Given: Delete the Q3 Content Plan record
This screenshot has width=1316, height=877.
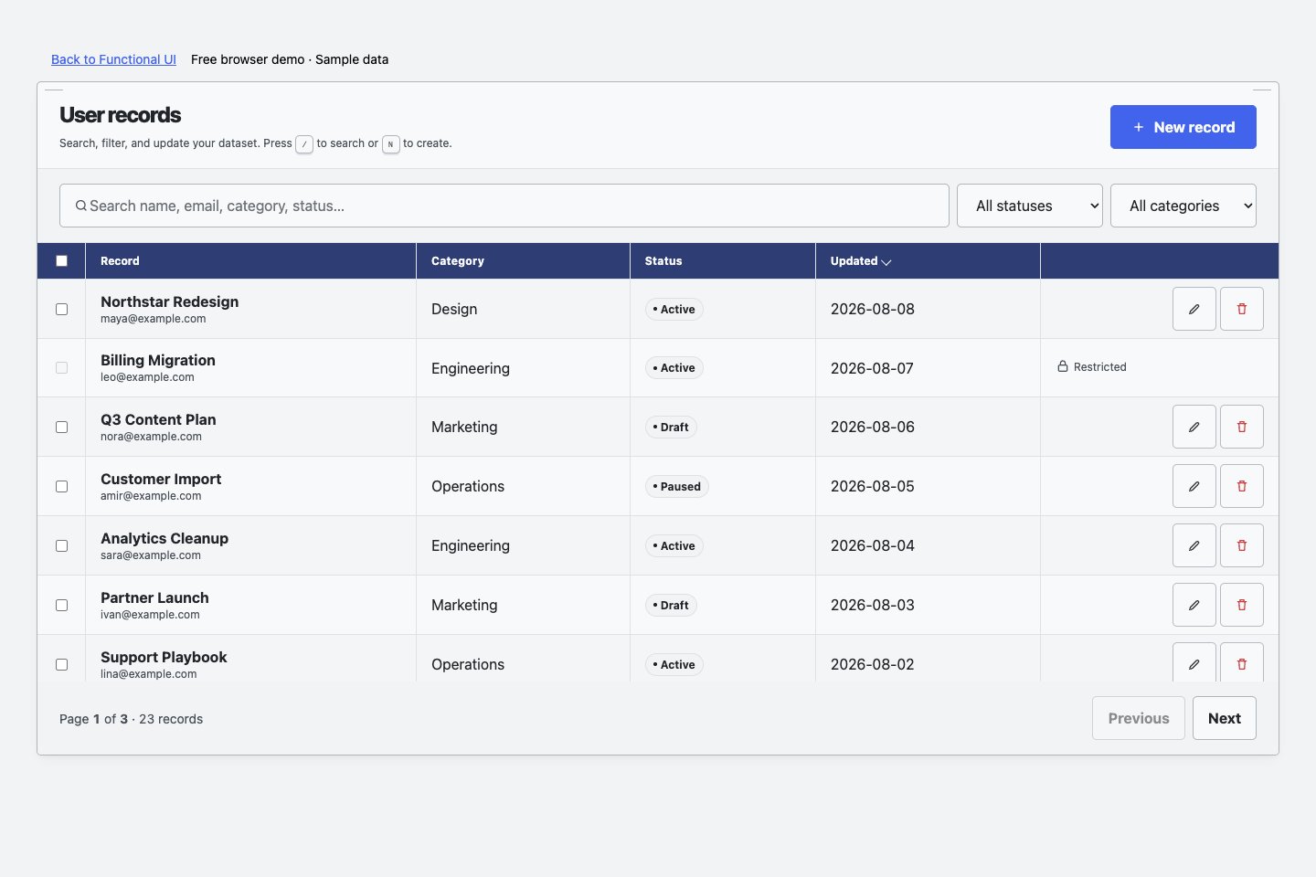Looking at the screenshot, I should [x=1241, y=427].
